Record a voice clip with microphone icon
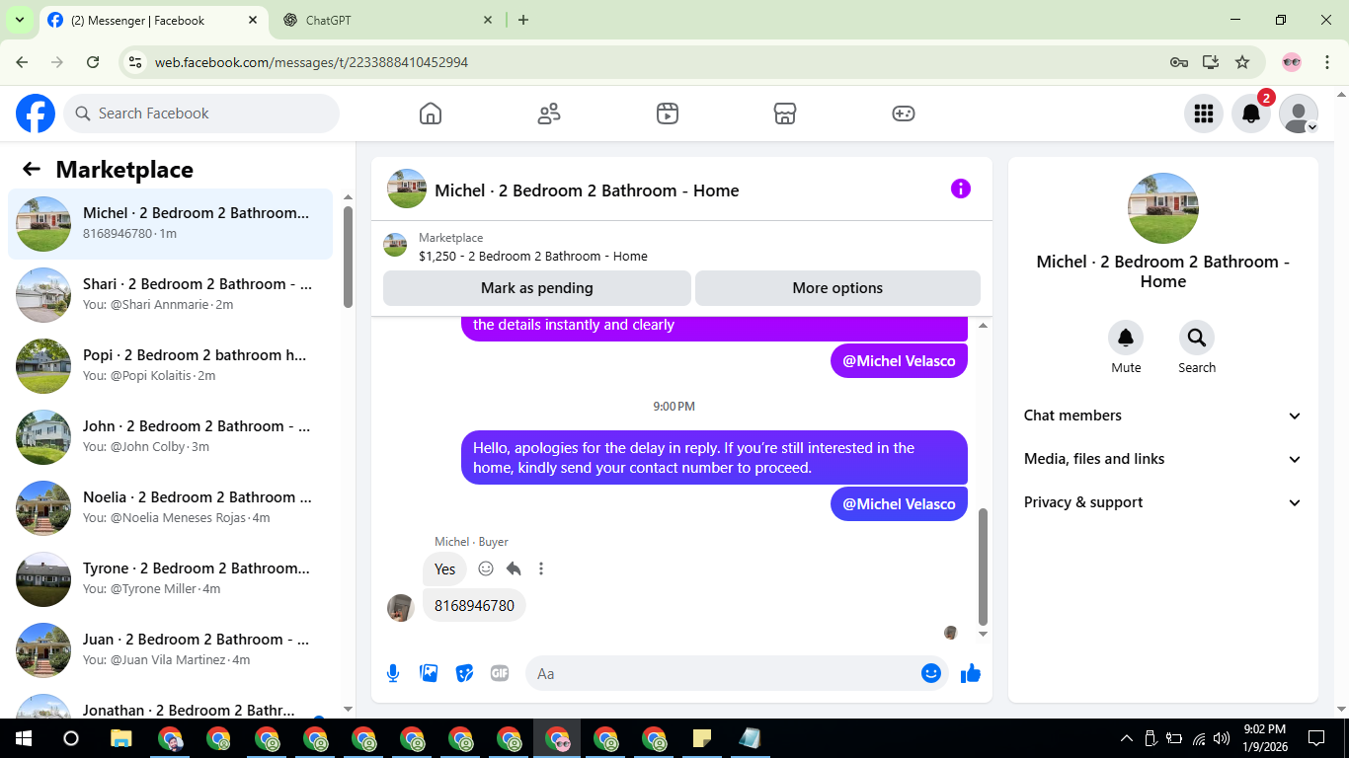Screen dimensions: 1349x758 pos(393,673)
